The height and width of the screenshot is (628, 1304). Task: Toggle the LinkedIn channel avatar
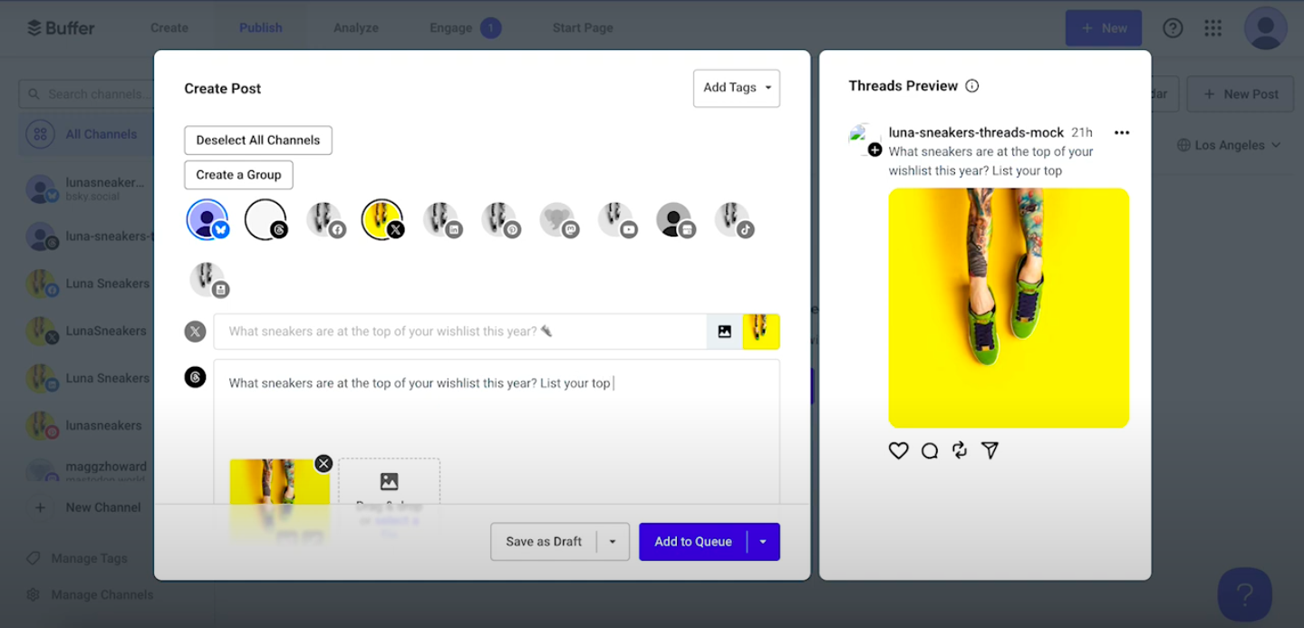click(441, 220)
